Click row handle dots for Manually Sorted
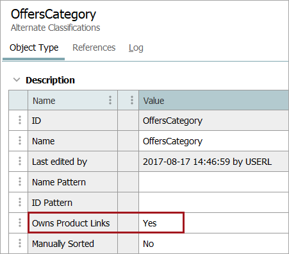This screenshot has height=254, width=289. point(20,243)
